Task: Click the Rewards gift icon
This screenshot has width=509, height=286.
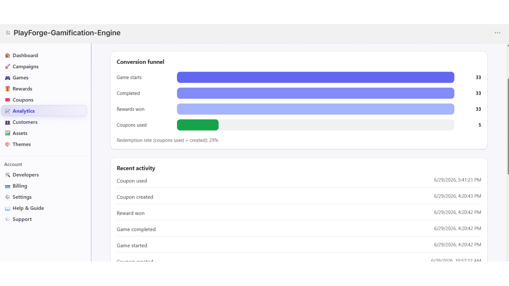Action: pyautogui.click(x=8, y=89)
